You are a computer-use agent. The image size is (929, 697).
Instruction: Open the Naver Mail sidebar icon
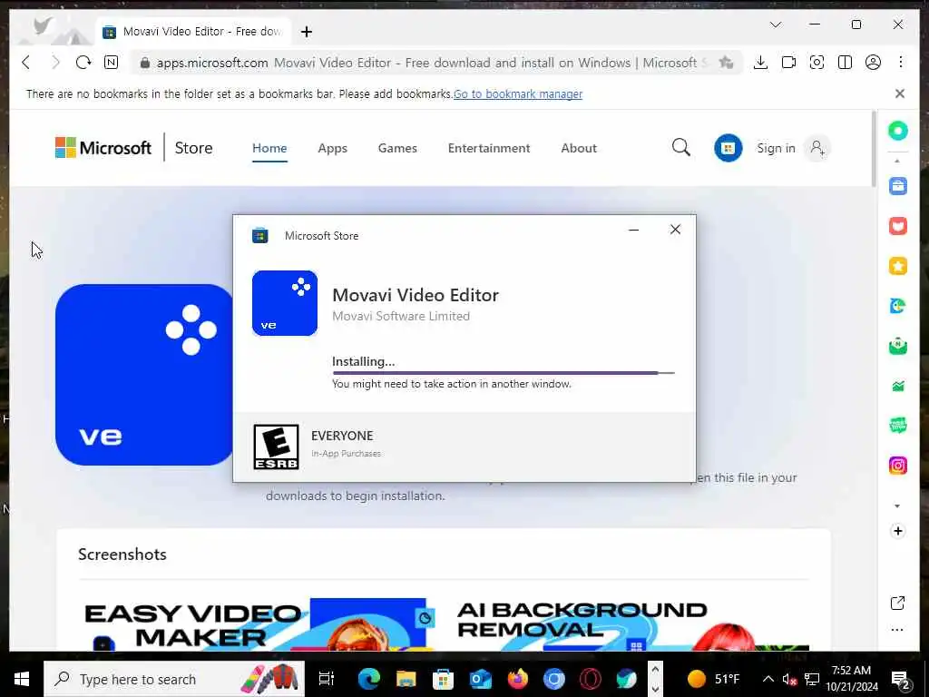(x=897, y=346)
